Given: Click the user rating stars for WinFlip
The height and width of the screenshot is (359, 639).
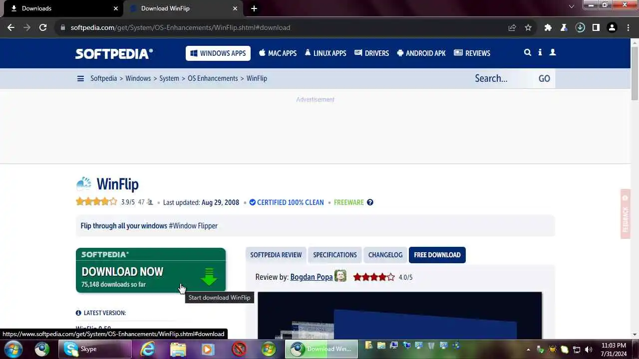Looking at the screenshot, I should (x=96, y=202).
